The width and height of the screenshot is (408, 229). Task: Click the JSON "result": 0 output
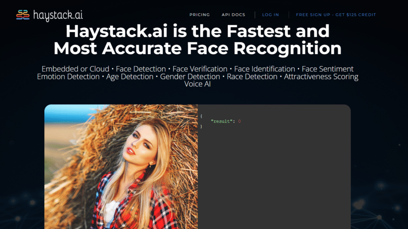[x=225, y=121]
